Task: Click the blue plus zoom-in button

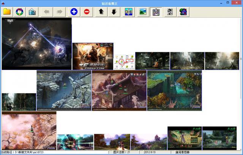Action: coord(74,12)
